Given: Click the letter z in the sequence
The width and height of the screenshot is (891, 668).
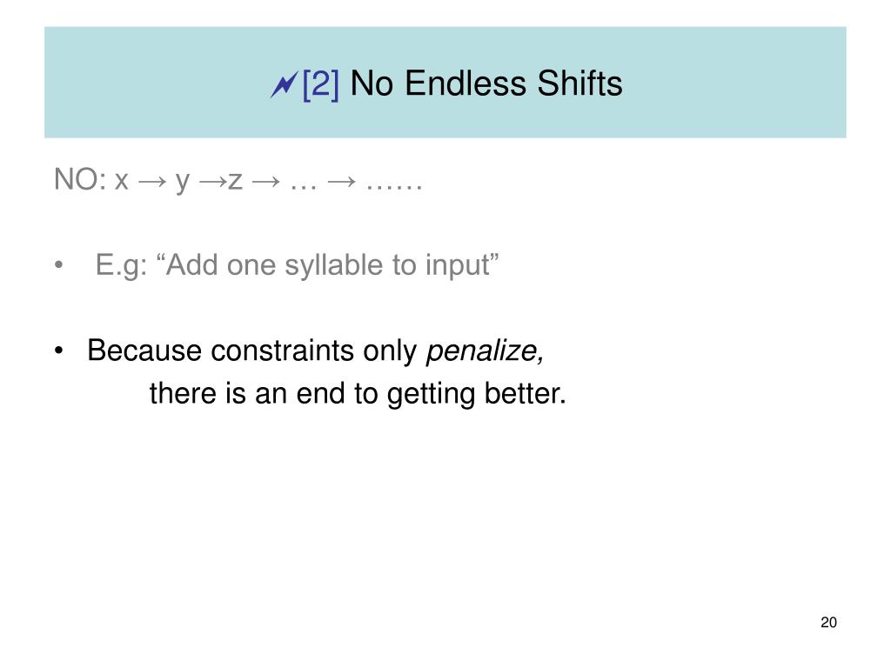Looking at the screenshot, I should point(235,182).
